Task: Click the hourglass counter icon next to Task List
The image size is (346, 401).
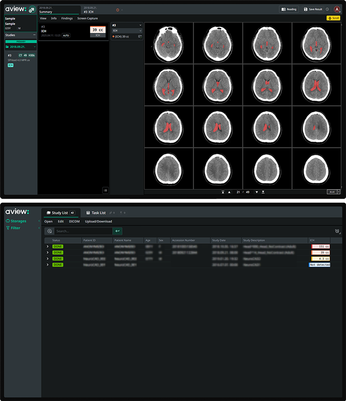Action: [x=122, y=213]
